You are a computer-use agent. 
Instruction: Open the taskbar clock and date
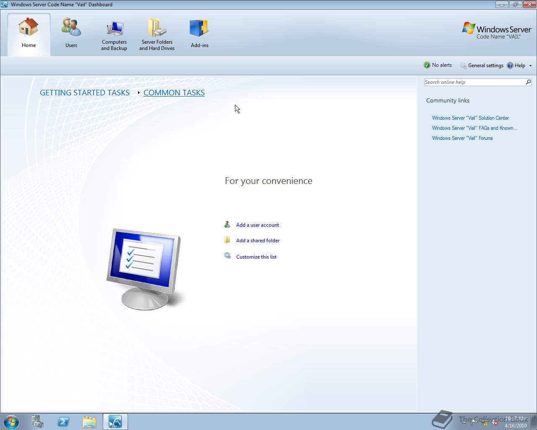(x=516, y=422)
